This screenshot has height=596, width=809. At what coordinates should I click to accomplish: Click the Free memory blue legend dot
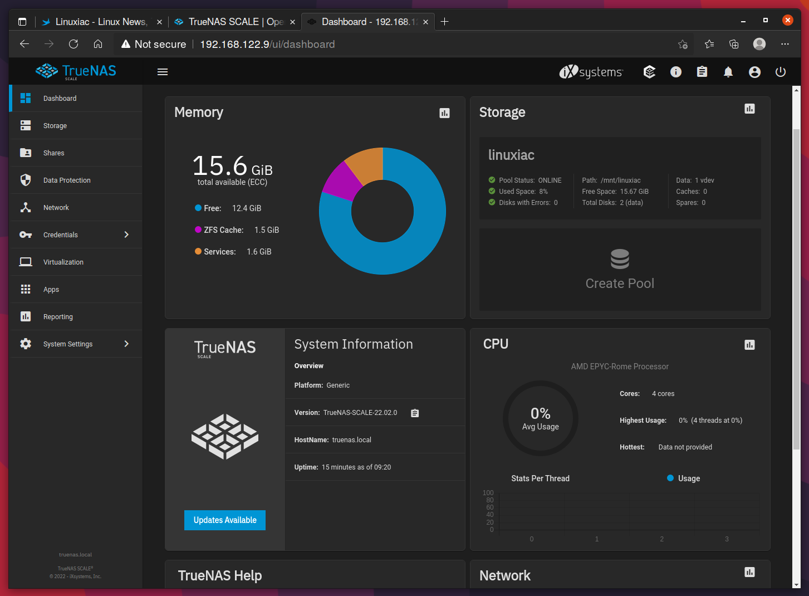point(198,208)
